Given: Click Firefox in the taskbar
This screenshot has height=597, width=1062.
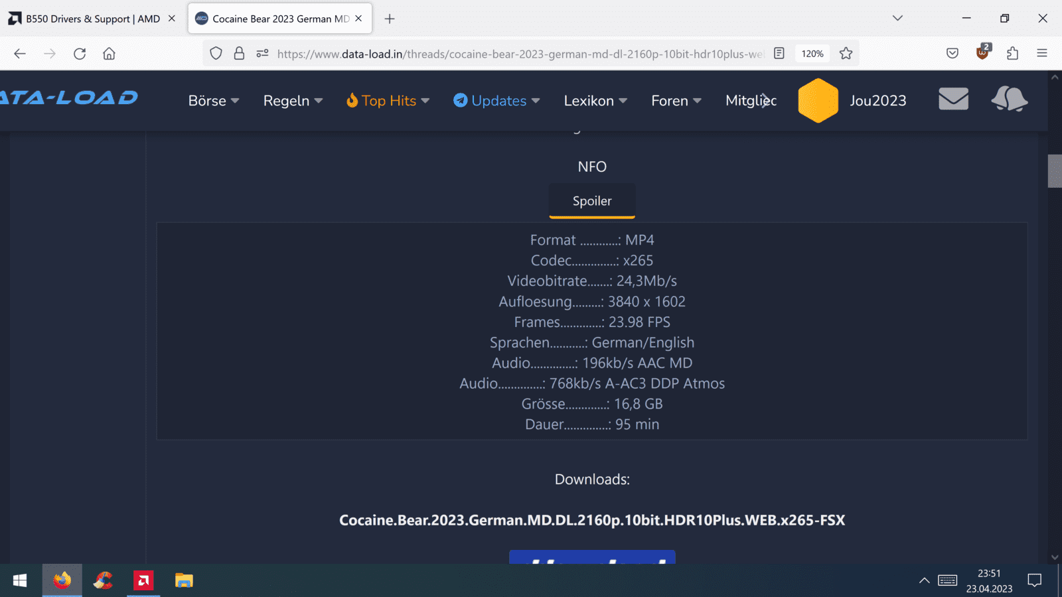Looking at the screenshot, I should [x=62, y=580].
